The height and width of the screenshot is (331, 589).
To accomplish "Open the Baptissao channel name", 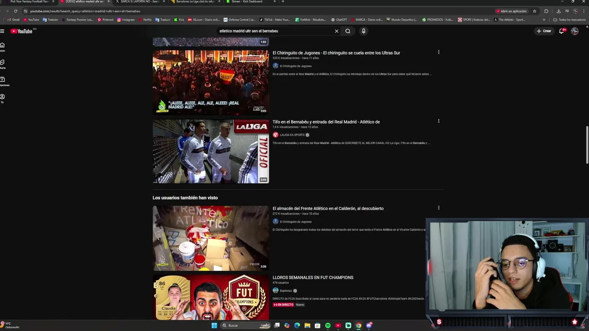I will (x=286, y=291).
